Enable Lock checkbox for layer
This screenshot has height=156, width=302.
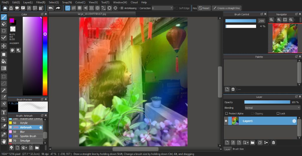pos(278,113)
